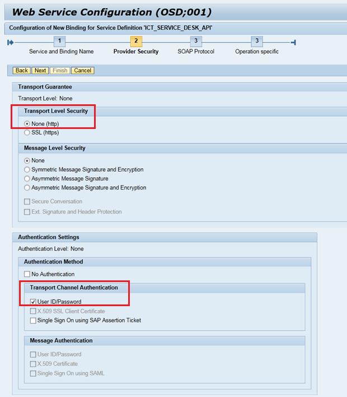
Task: Click wizard step 1 Service and Binding Name
Action: pyautogui.click(x=60, y=41)
